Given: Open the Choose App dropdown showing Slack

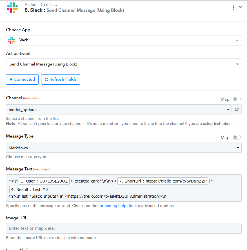Looking at the screenshot, I should tap(124, 40).
